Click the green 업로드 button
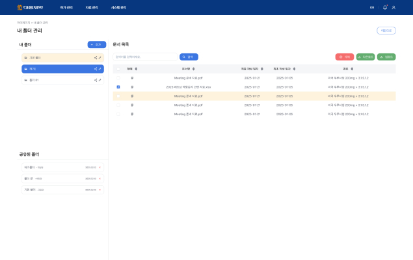This screenshot has height=260, width=413. point(386,57)
